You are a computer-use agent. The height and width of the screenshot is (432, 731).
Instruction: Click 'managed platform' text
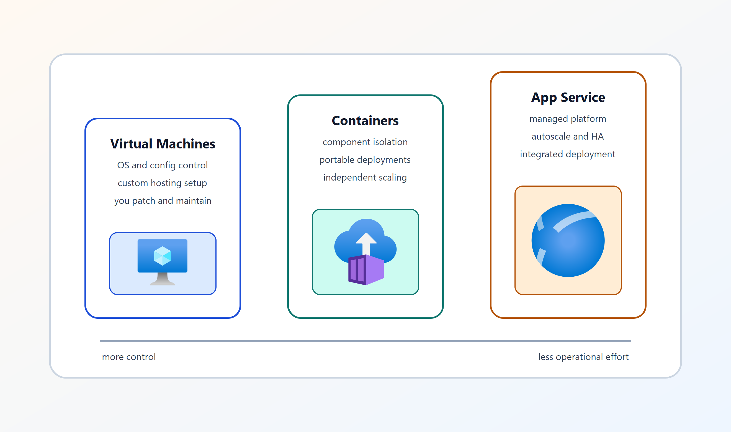(x=568, y=119)
